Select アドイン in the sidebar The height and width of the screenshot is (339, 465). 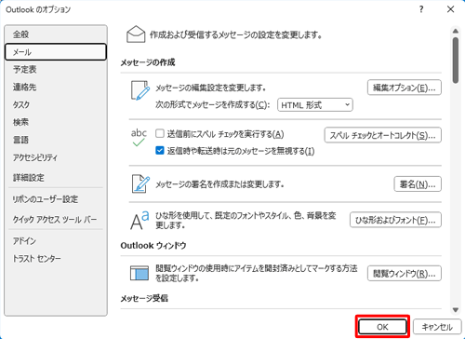(x=56, y=241)
